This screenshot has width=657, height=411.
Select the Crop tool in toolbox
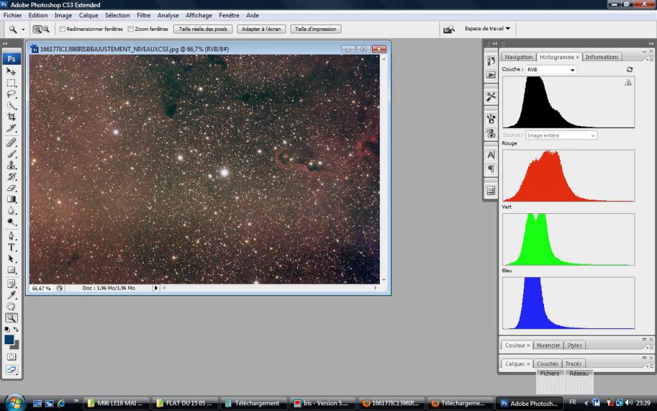pos(12,117)
